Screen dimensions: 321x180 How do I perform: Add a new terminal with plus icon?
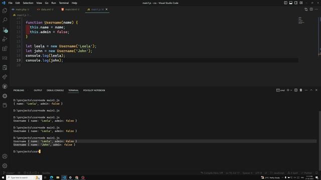pos(288,90)
